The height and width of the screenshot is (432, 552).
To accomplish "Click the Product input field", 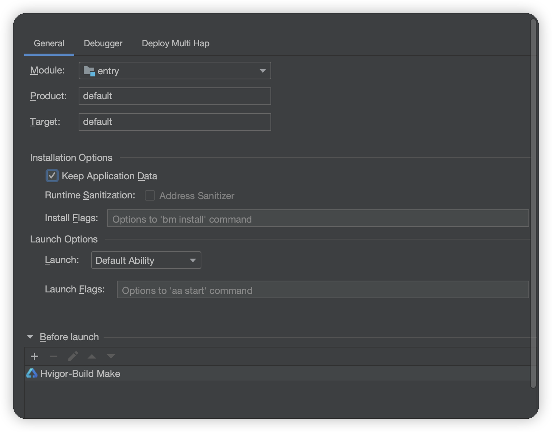I will tap(175, 96).
